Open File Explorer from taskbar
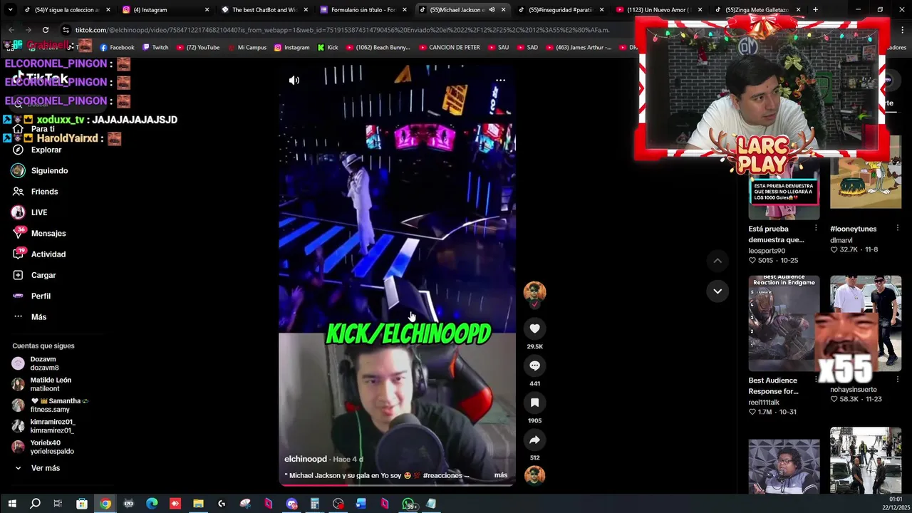 [x=198, y=504]
